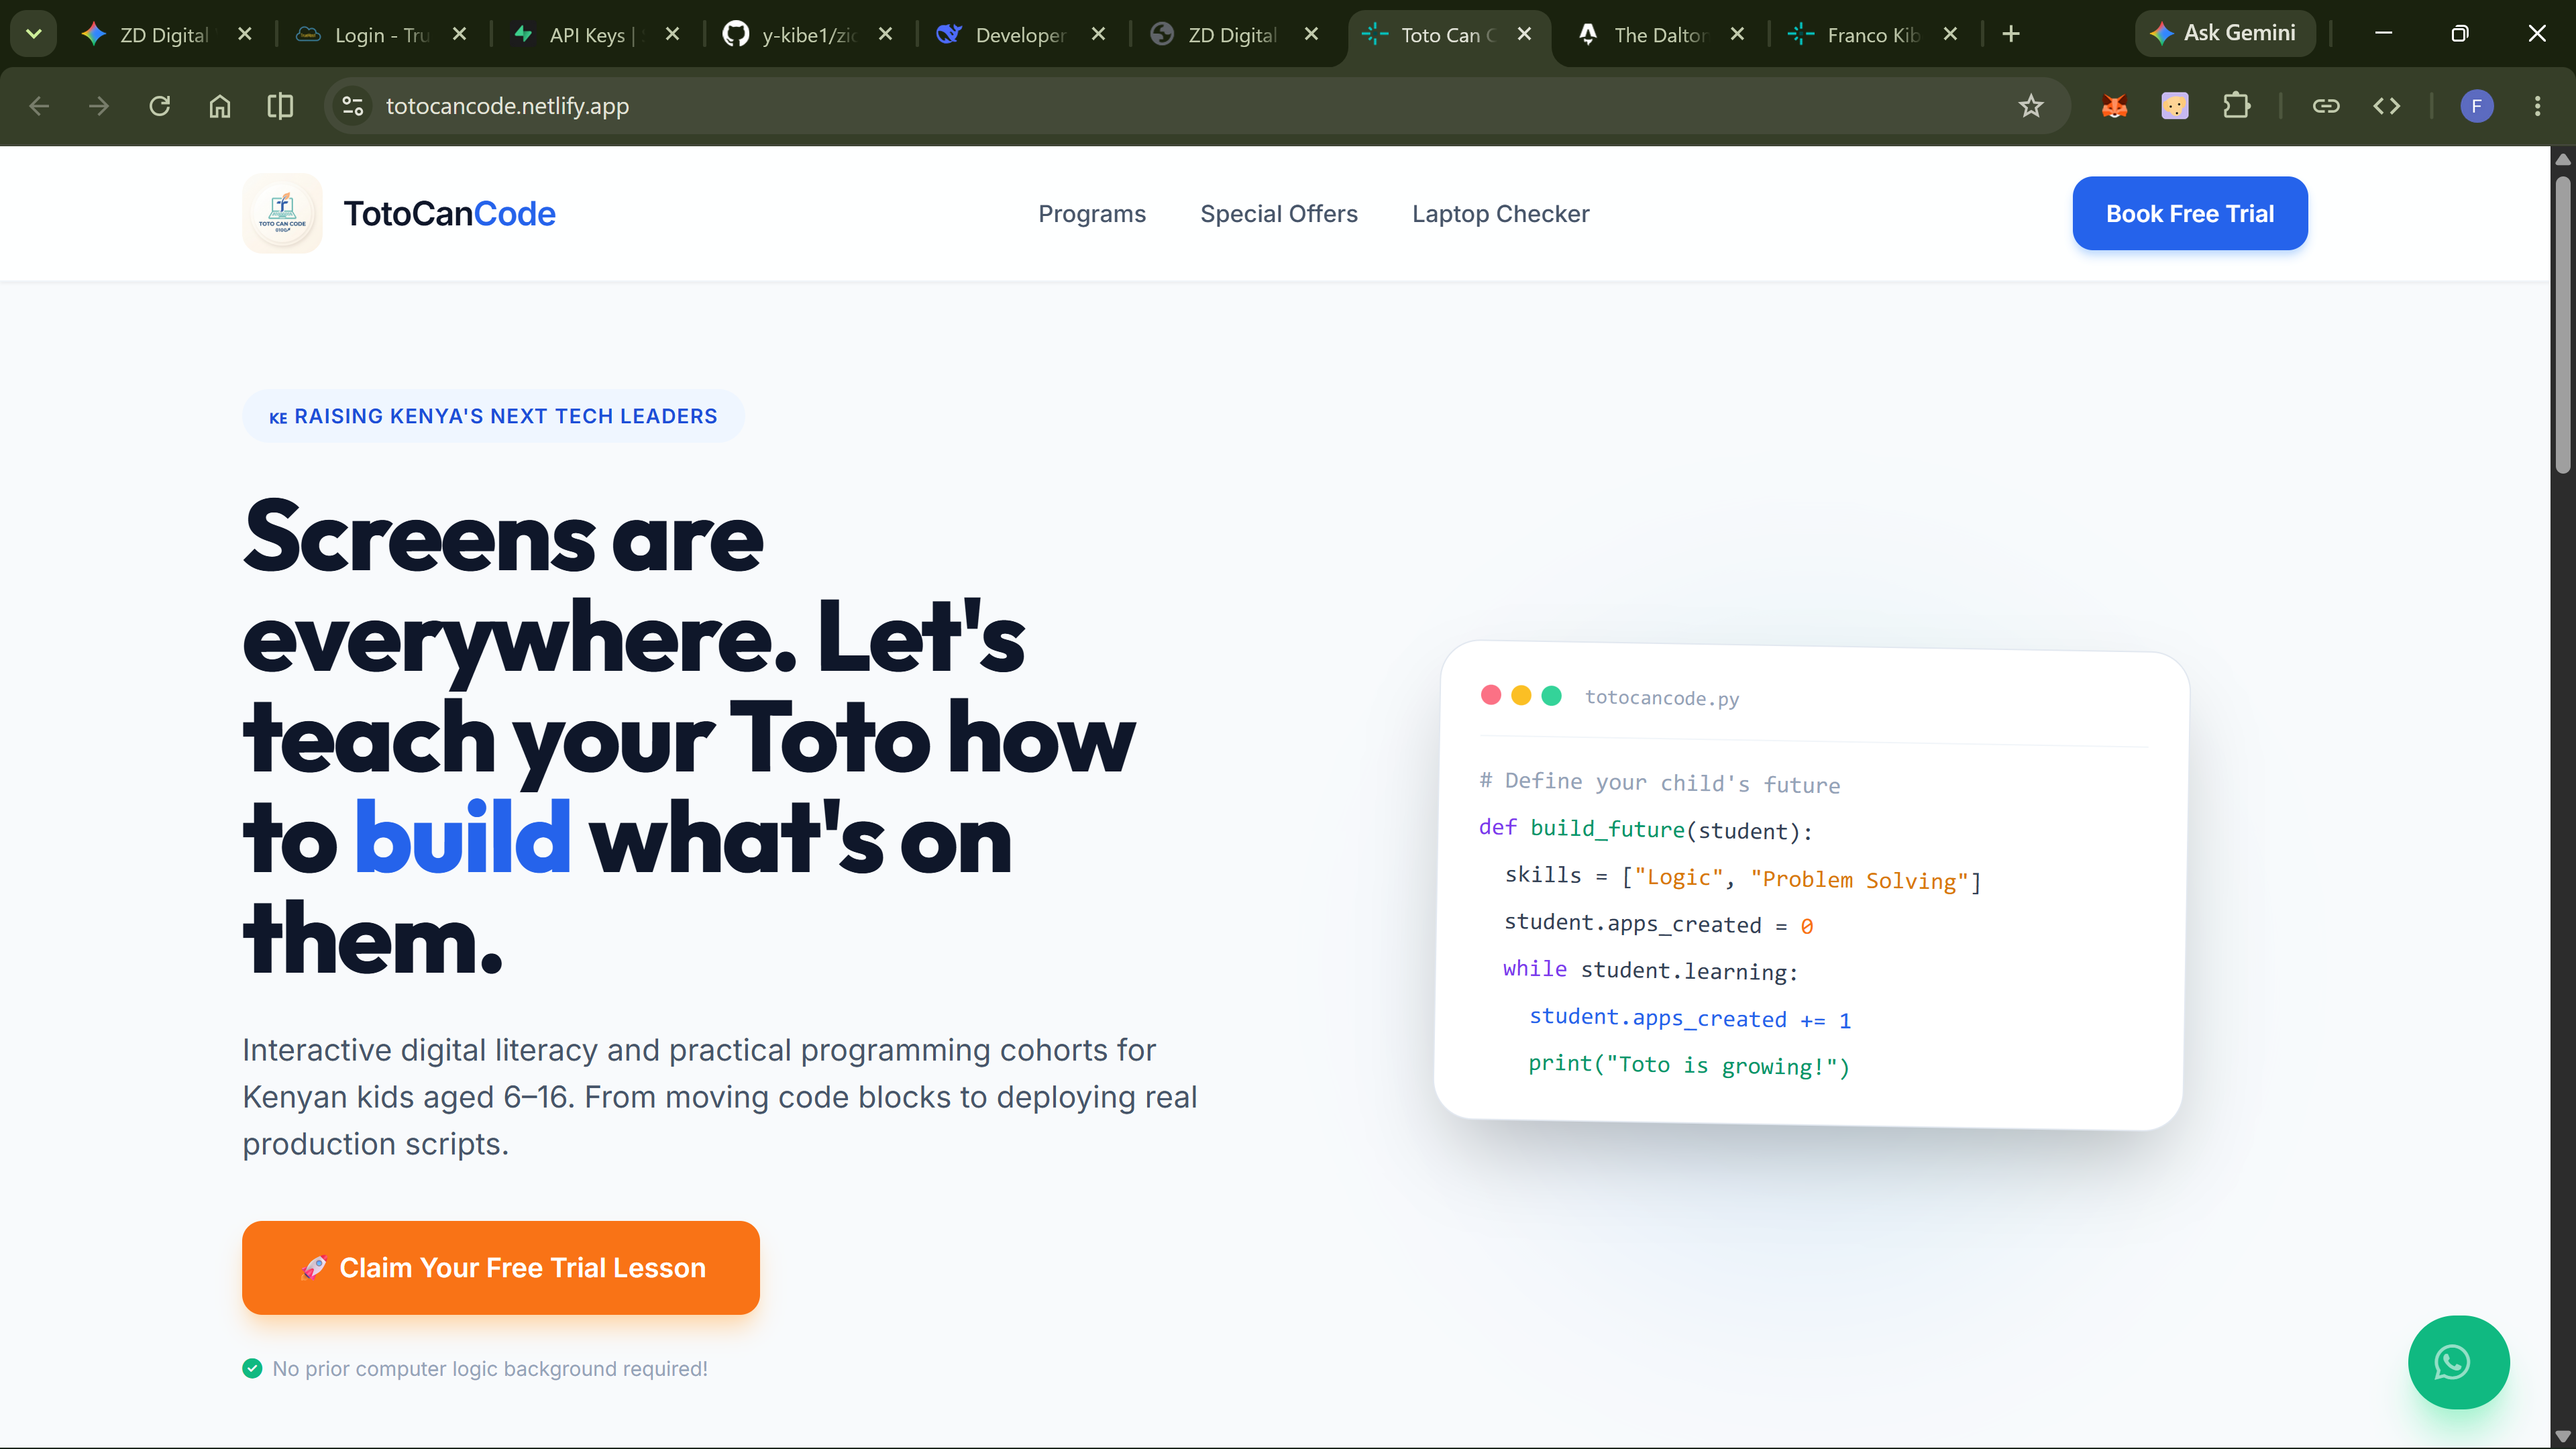Screen dimensions: 2576x1449
Task: Click Claim Your Free Trial Lesson
Action: click(501, 1267)
